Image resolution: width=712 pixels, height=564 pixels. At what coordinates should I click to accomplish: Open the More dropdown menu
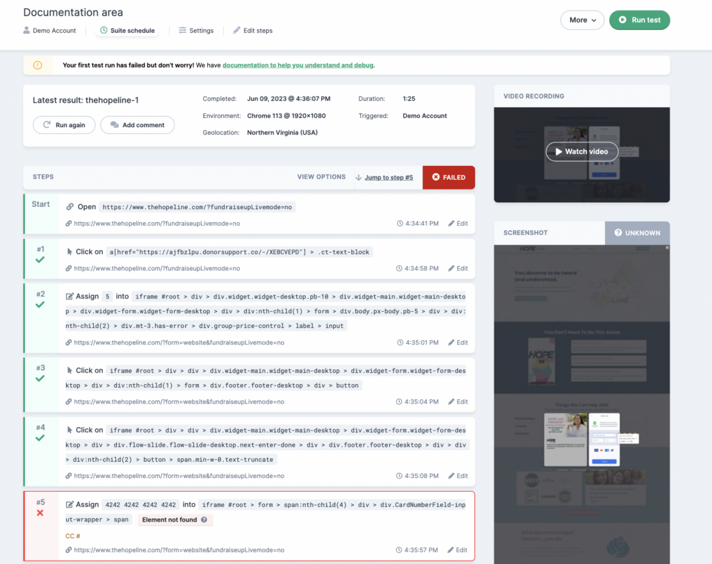[582, 20]
